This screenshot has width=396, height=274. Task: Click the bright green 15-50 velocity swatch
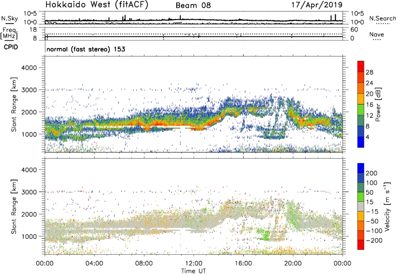tap(361, 197)
